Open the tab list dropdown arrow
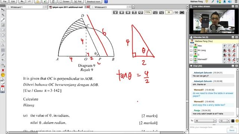The width and height of the screenshot is (239, 134). tap(187, 7)
